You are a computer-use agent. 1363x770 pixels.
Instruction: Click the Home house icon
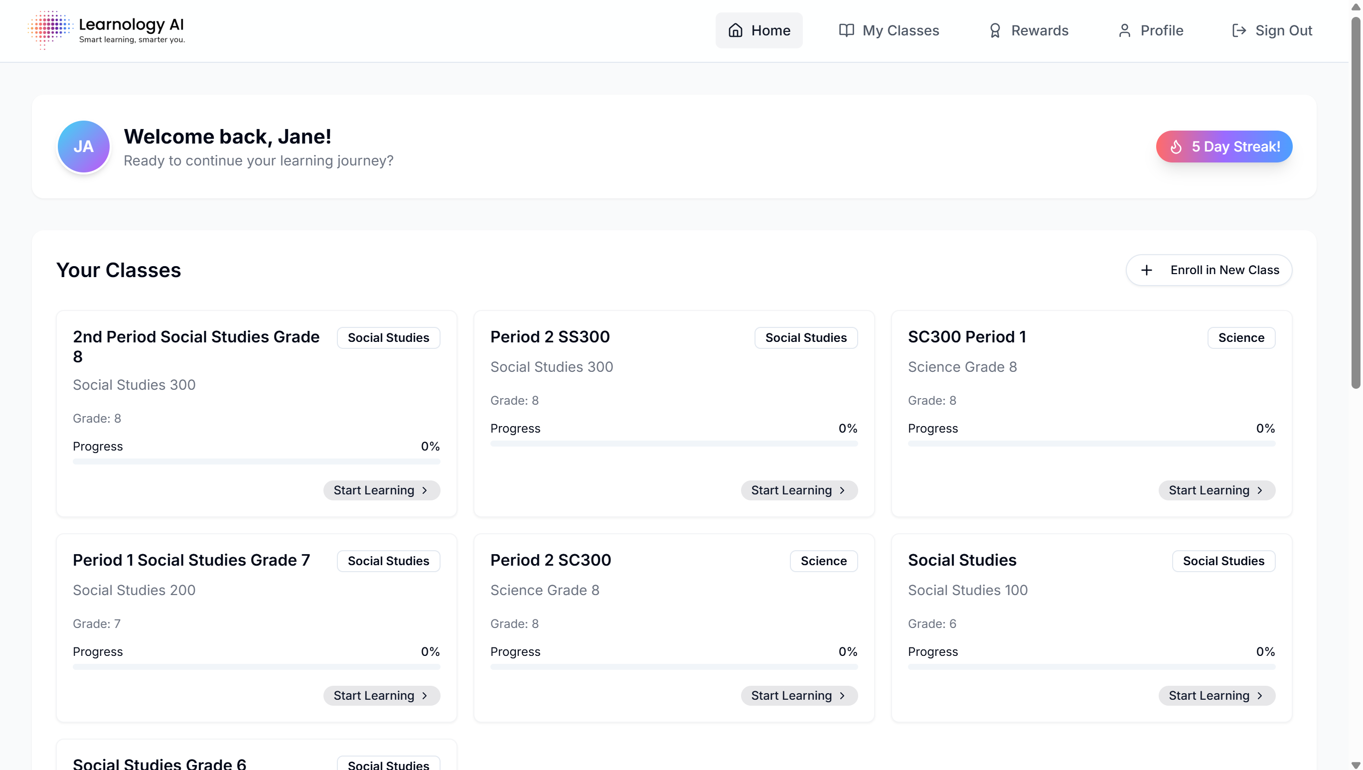point(736,31)
